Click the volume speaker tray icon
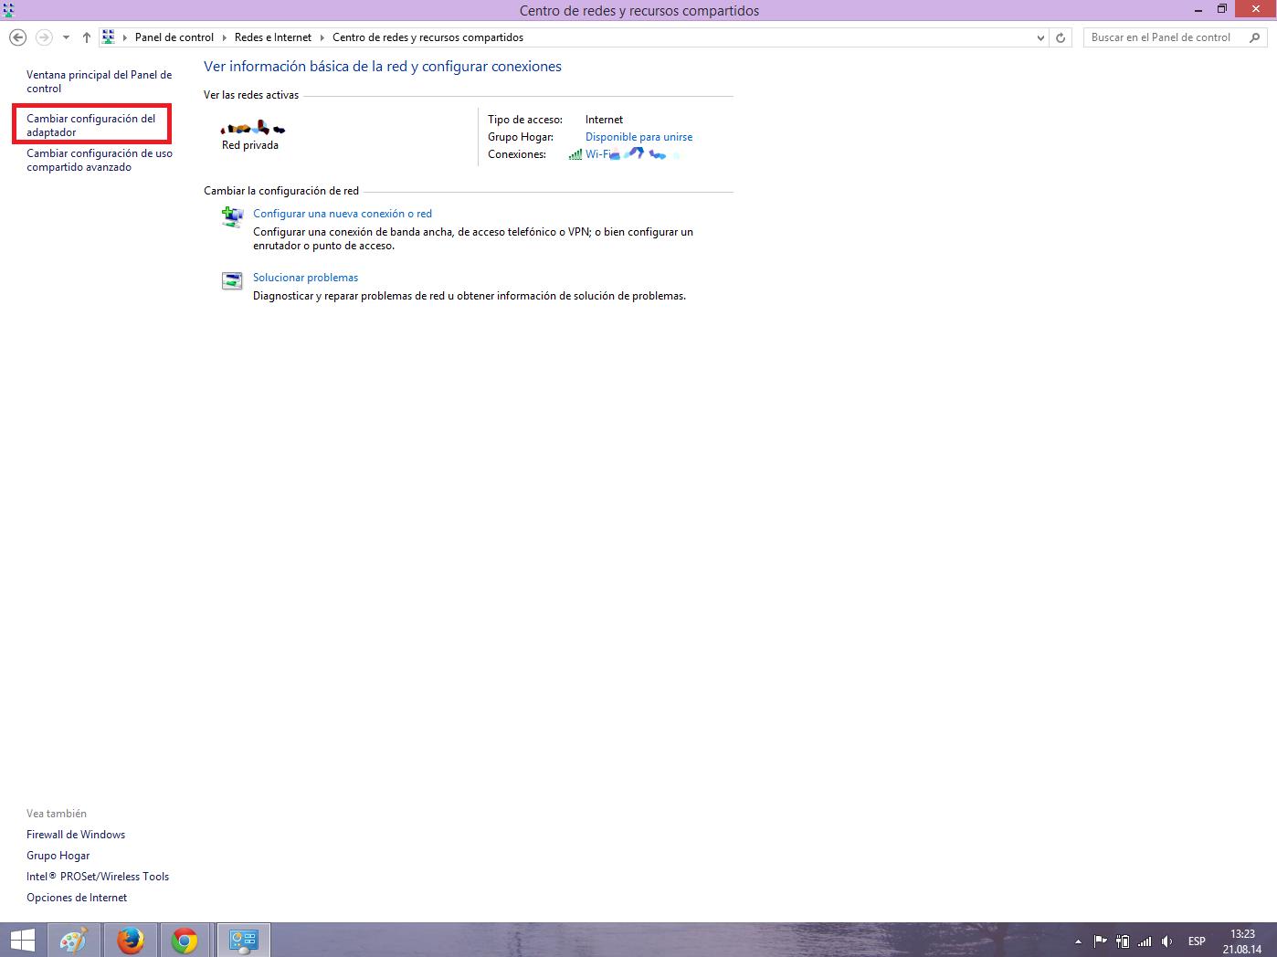The width and height of the screenshot is (1277, 957). [x=1166, y=941]
